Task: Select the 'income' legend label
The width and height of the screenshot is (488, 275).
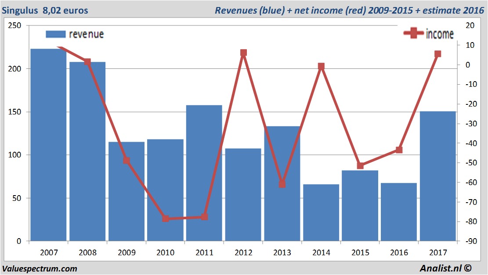Action: (440, 34)
